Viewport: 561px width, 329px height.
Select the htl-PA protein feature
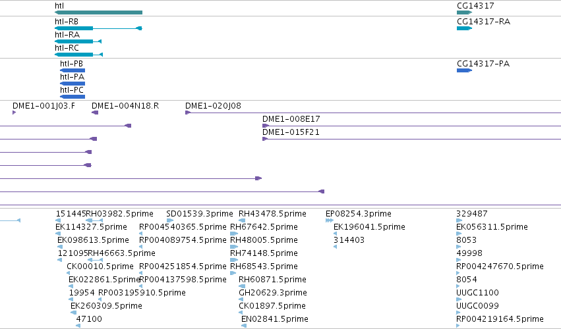coord(73,84)
